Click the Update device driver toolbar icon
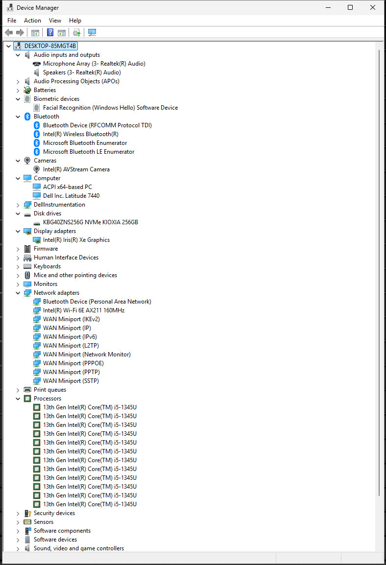386x565 pixels. (76, 33)
